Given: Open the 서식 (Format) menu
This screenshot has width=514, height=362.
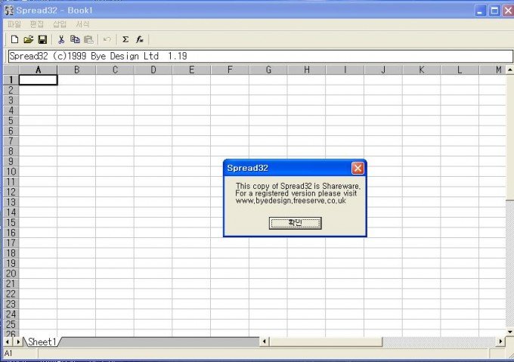Looking at the screenshot, I should [82, 24].
